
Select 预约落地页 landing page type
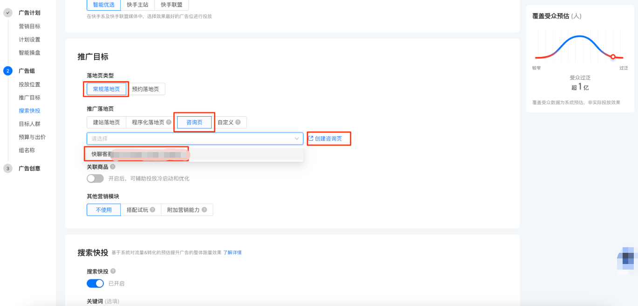coord(145,89)
